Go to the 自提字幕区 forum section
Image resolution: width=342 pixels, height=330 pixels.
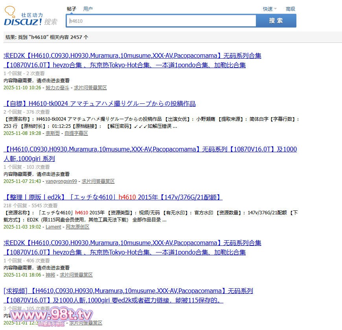pos(76,133)
